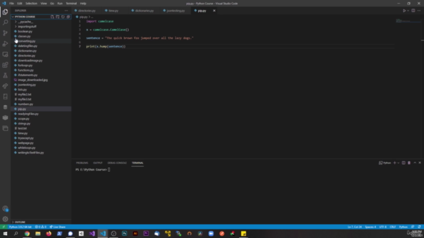The height and width of the screenshot is (238, 424).
Task: Create a new terminal with plus icon
Action: point(395,163)
